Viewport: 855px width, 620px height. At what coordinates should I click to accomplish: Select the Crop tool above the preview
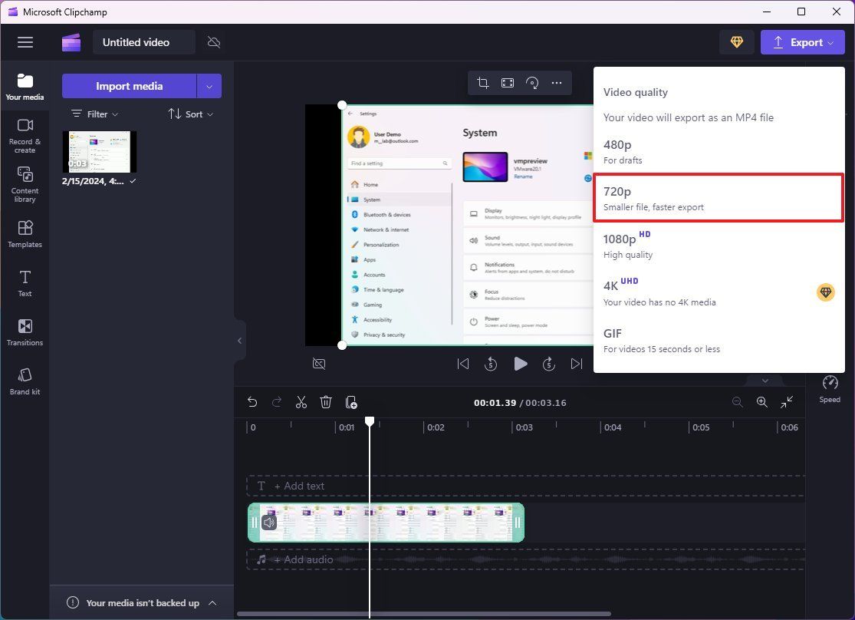[482, 83]
